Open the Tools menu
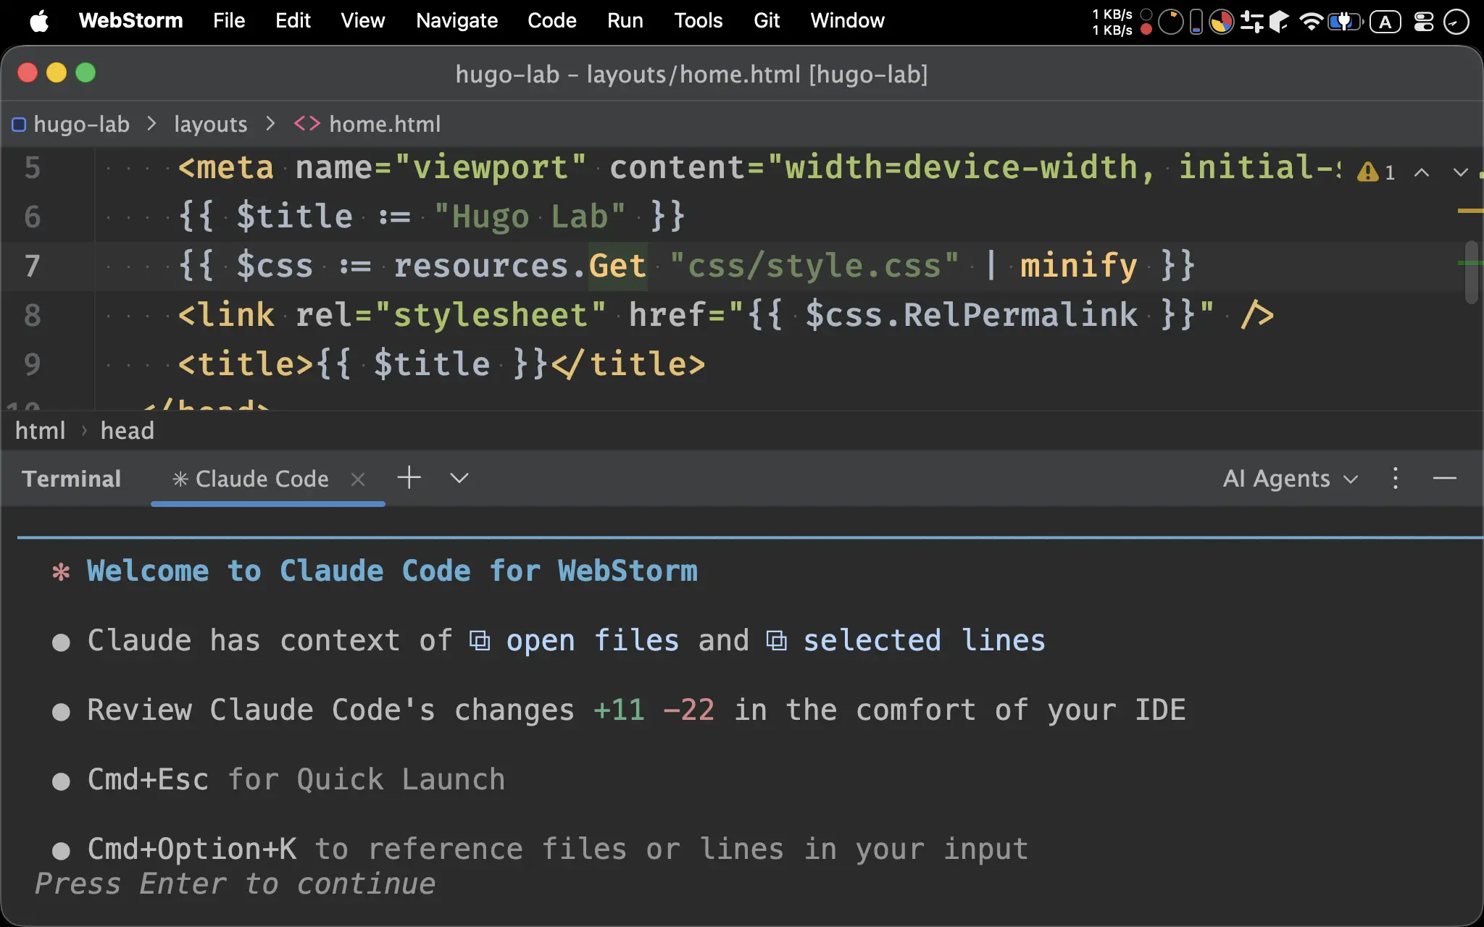 click(x=699, y=21)
